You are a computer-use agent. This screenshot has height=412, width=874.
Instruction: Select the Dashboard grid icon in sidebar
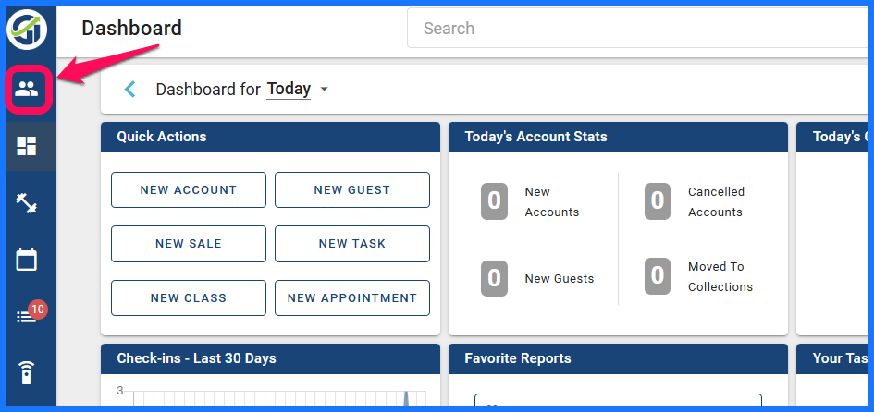[27, 146]
